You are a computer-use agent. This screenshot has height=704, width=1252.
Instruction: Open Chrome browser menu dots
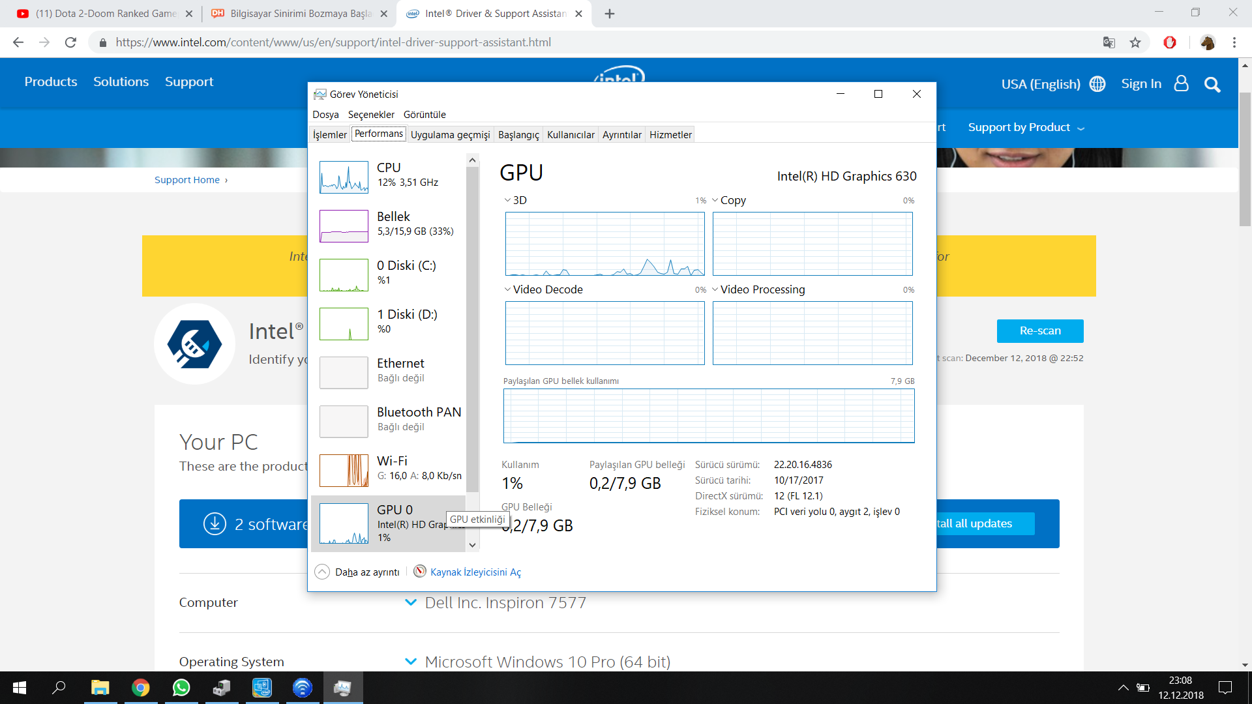[1234, 42]
